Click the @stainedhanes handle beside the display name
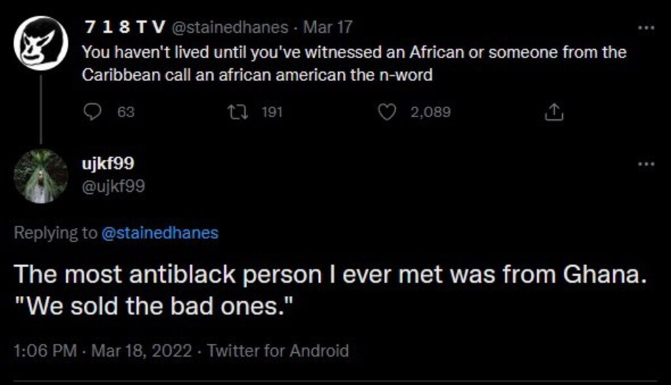The height and width of the screenshot is (385, 671). 229,27
